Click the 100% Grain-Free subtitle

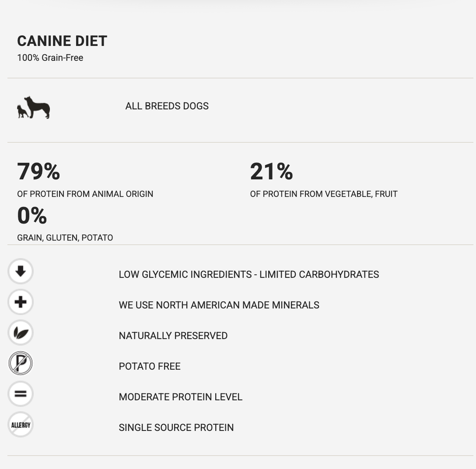pos(50,58)
